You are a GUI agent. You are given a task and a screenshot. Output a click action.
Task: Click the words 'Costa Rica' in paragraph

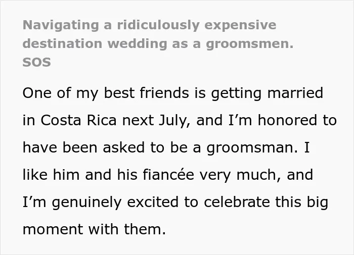pos(78,120)
